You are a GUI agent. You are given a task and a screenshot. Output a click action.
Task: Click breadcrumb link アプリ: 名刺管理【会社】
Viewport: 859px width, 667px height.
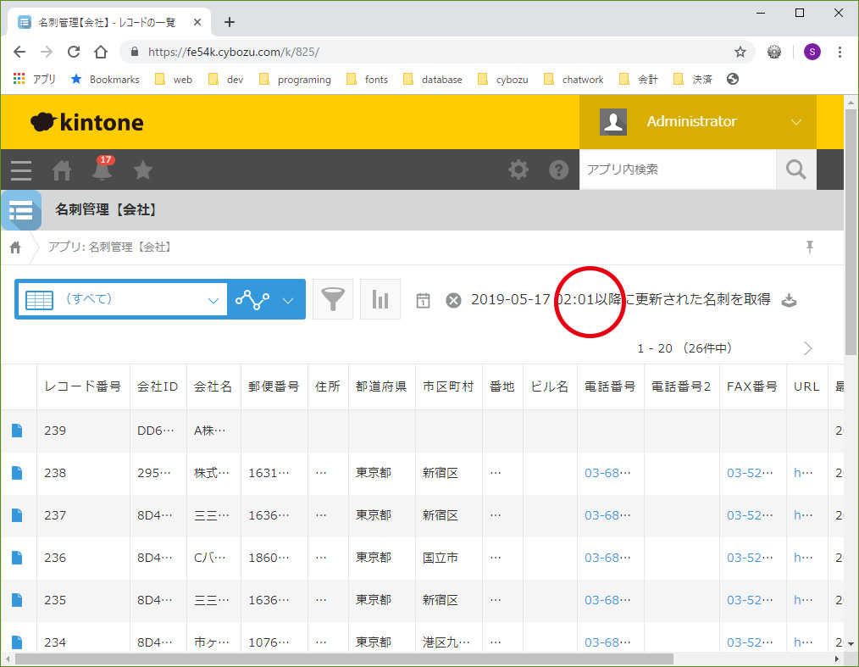tap(111, 247)
